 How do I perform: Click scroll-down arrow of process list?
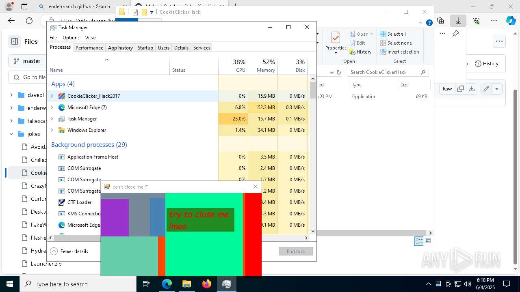tap(313, 231)
